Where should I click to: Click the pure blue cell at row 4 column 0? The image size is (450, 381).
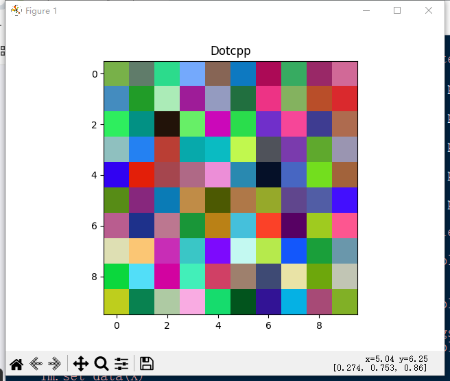117,174
